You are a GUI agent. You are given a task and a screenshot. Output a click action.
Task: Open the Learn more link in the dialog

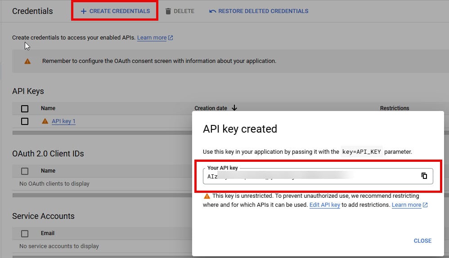[x=406, y=205]
